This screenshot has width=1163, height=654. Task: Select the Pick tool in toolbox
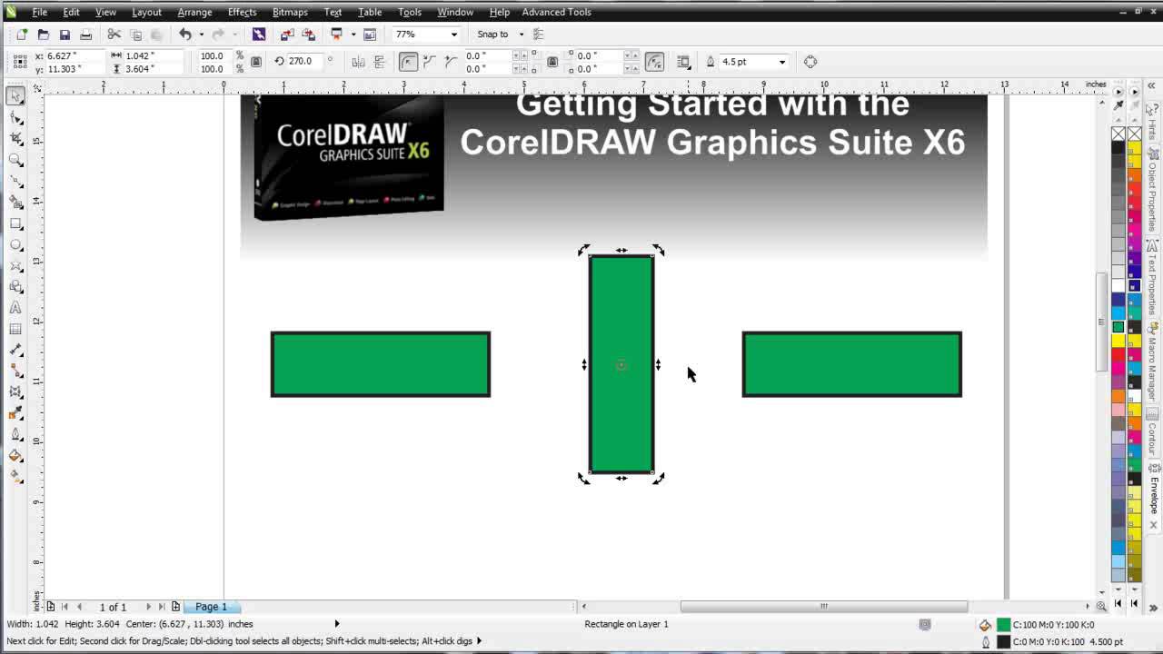(15, 96)
